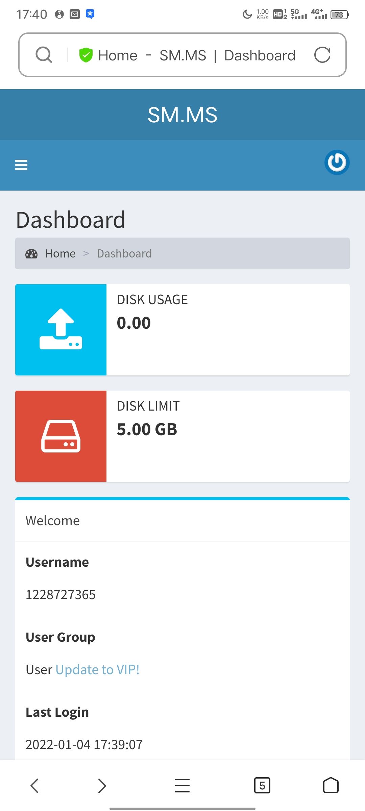Click the Dashboard page heading
Viewport: 365px width, 811px height.
[71, 220]
